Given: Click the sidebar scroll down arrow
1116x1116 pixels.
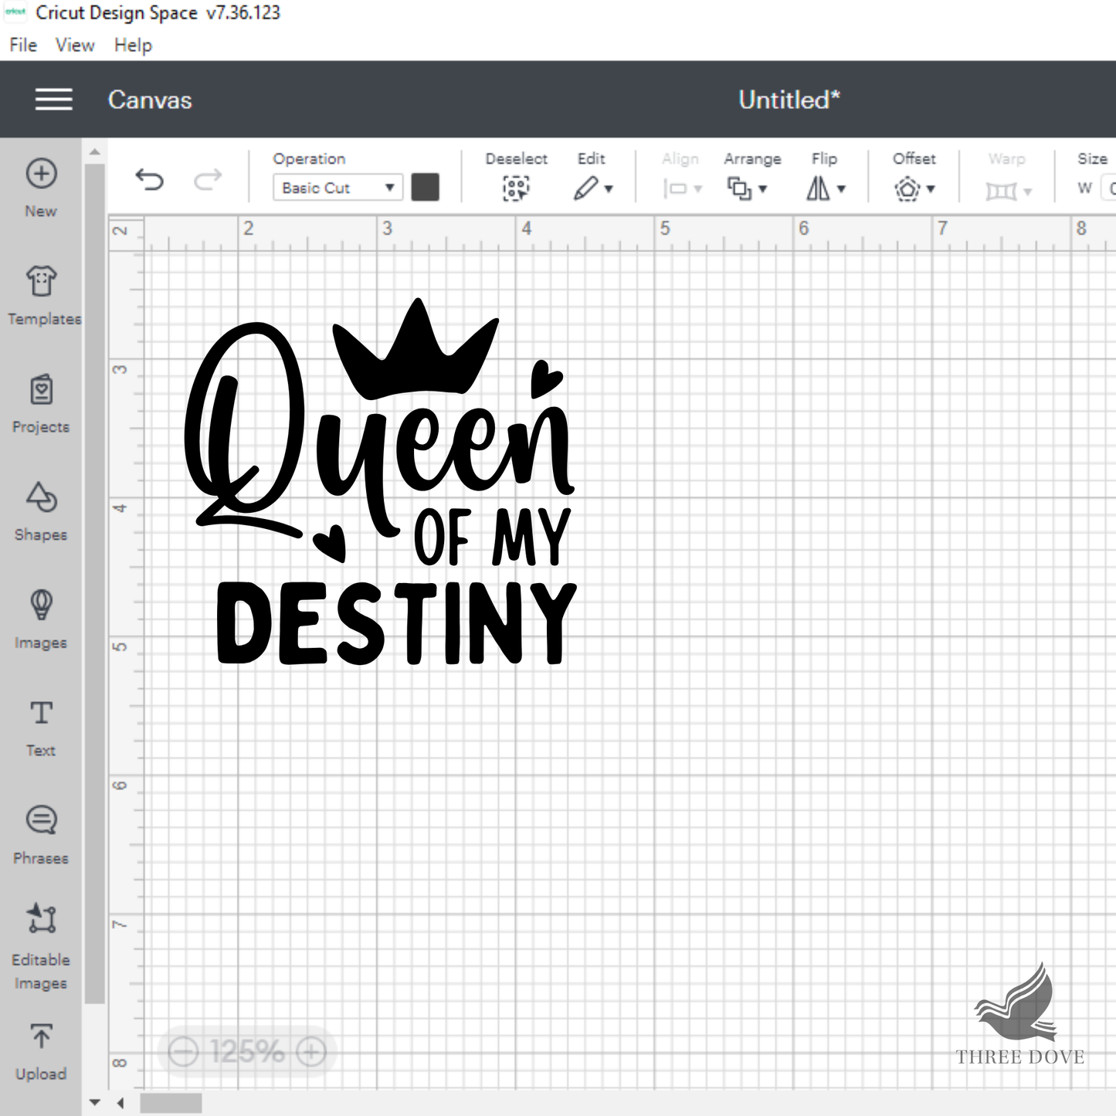Looking at the screenshot, I should coord(94,1102).
